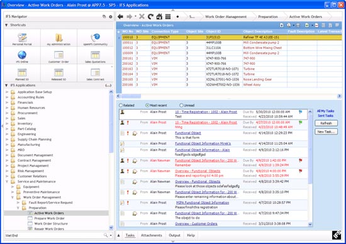Open the Sent Tasks link
This screenshot has height=244, width=346.
tap(325, 116)
